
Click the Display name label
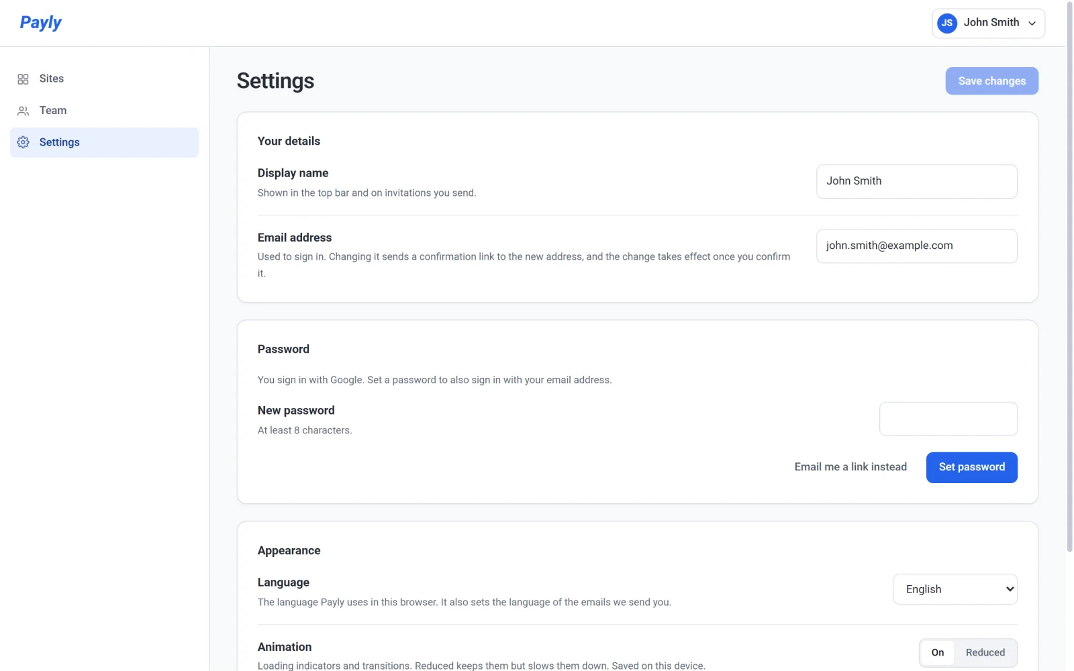tap(293, 173)
